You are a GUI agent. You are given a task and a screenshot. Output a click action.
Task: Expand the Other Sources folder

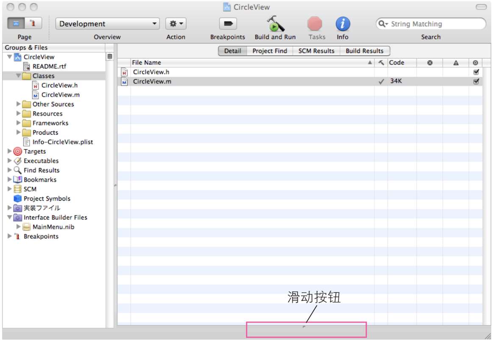18,104
